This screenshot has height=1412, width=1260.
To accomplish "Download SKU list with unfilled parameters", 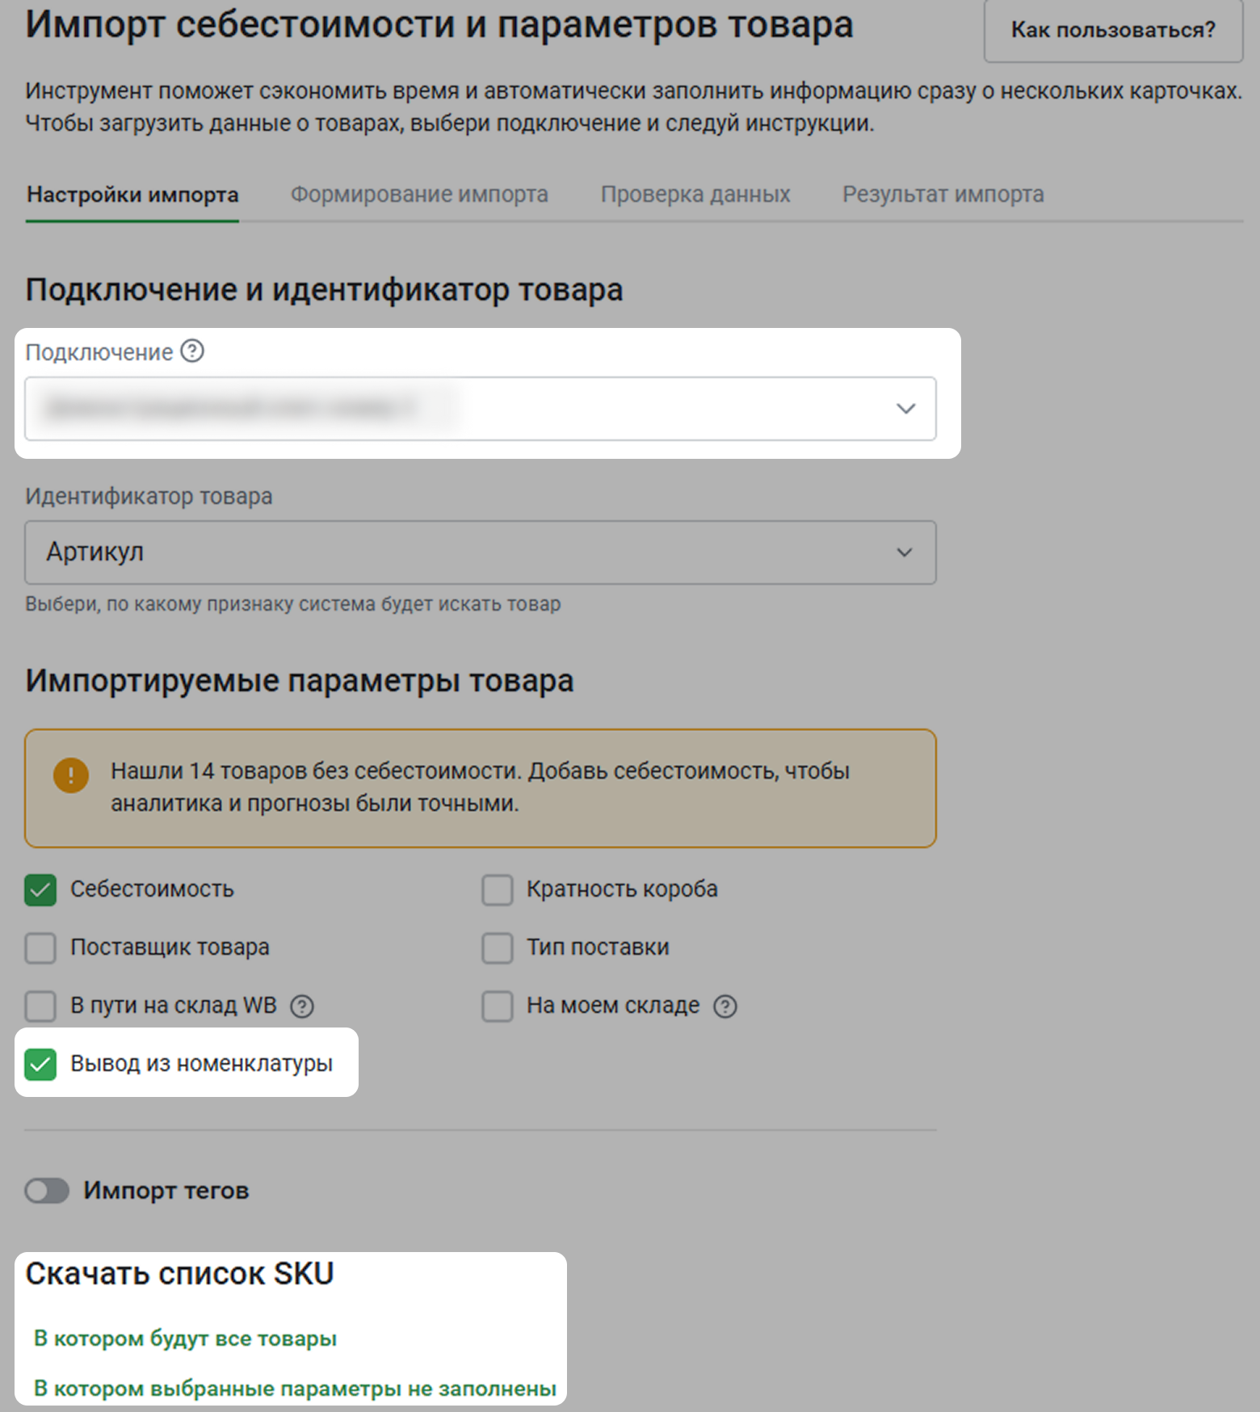I will 295,1389.
